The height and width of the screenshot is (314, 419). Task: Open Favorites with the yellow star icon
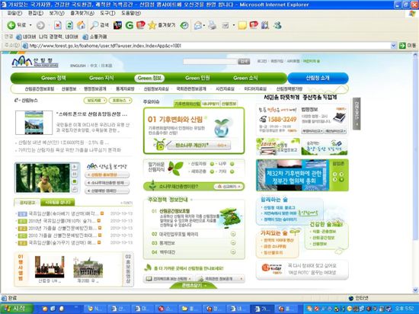(x=152, y=25)
